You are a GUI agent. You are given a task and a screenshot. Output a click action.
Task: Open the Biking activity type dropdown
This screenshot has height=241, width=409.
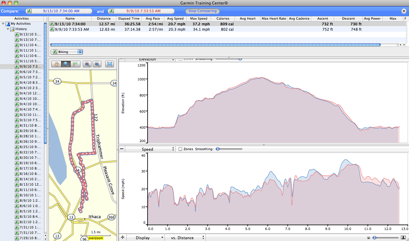point(66,52)
